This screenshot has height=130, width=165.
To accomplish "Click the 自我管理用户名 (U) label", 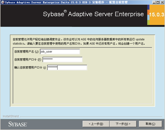I will (27, 52).
